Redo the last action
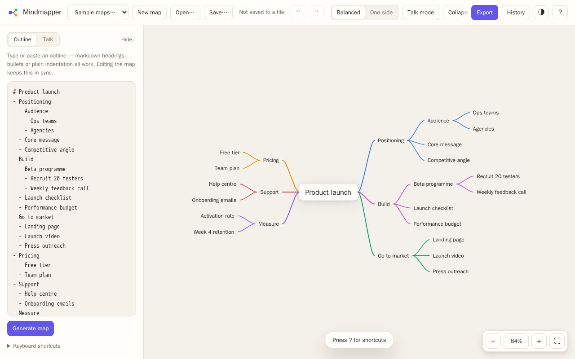 click(317, 13)
